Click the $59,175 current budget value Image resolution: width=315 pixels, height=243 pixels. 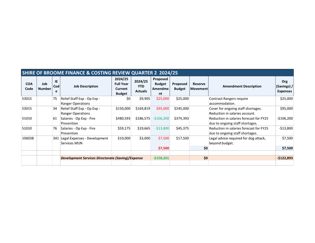click(124, 128)
